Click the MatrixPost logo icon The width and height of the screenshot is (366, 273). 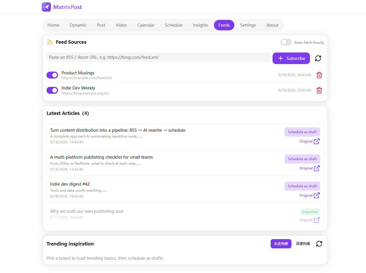point(46,7)
